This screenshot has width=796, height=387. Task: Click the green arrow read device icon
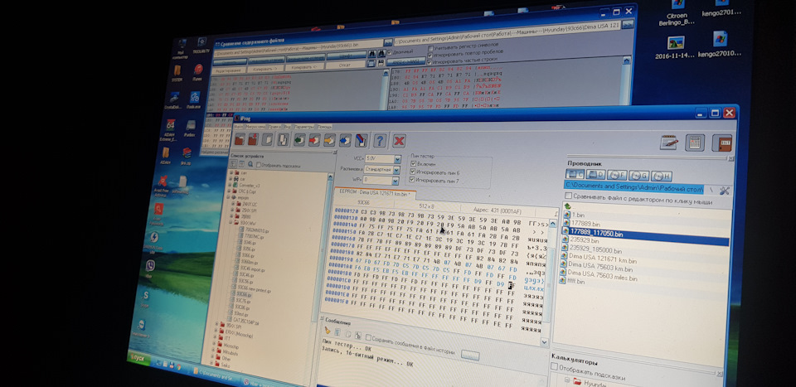tap(299, 139)
